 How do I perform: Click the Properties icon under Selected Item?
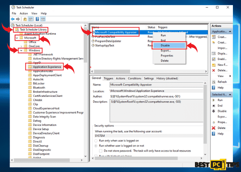214,122
